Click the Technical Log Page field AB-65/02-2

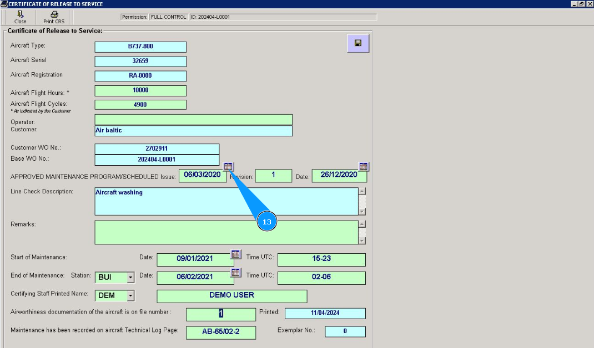click(x=220, y=332)
